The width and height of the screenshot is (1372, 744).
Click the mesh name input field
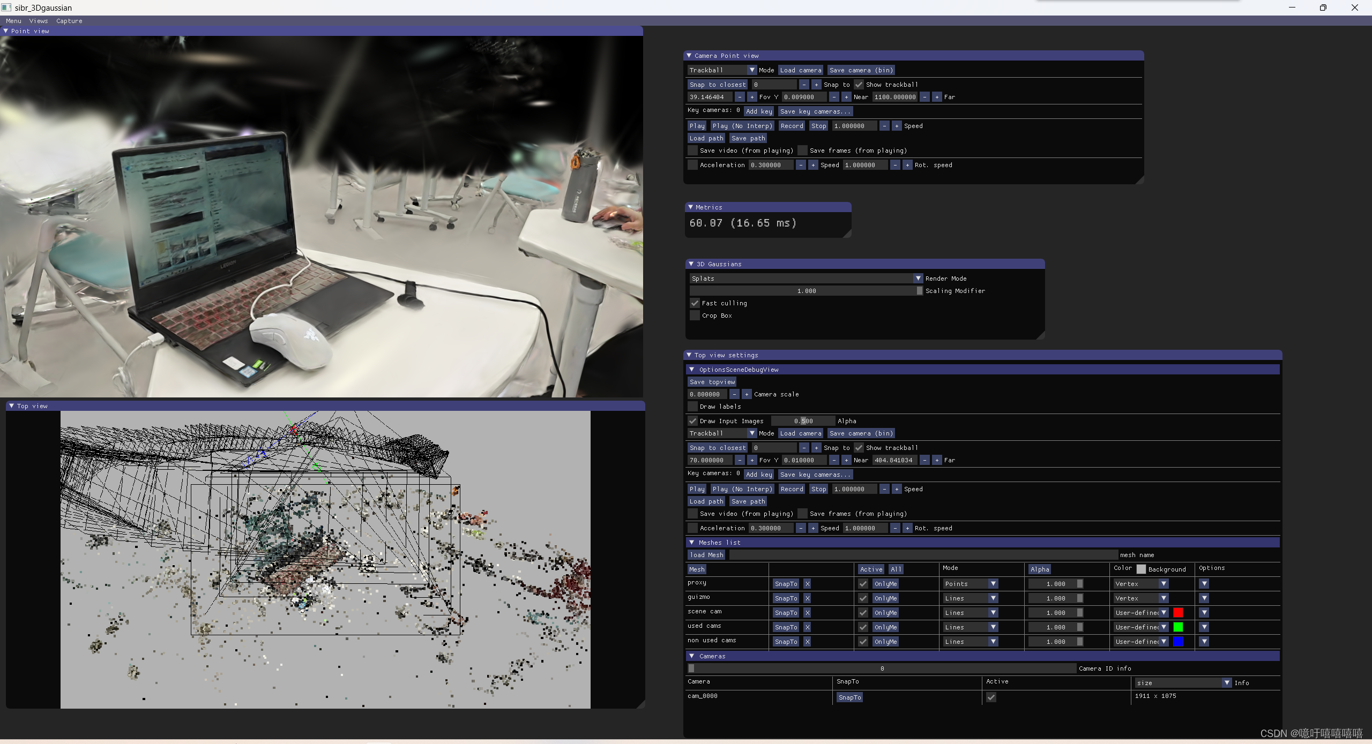tap(923, 555)
